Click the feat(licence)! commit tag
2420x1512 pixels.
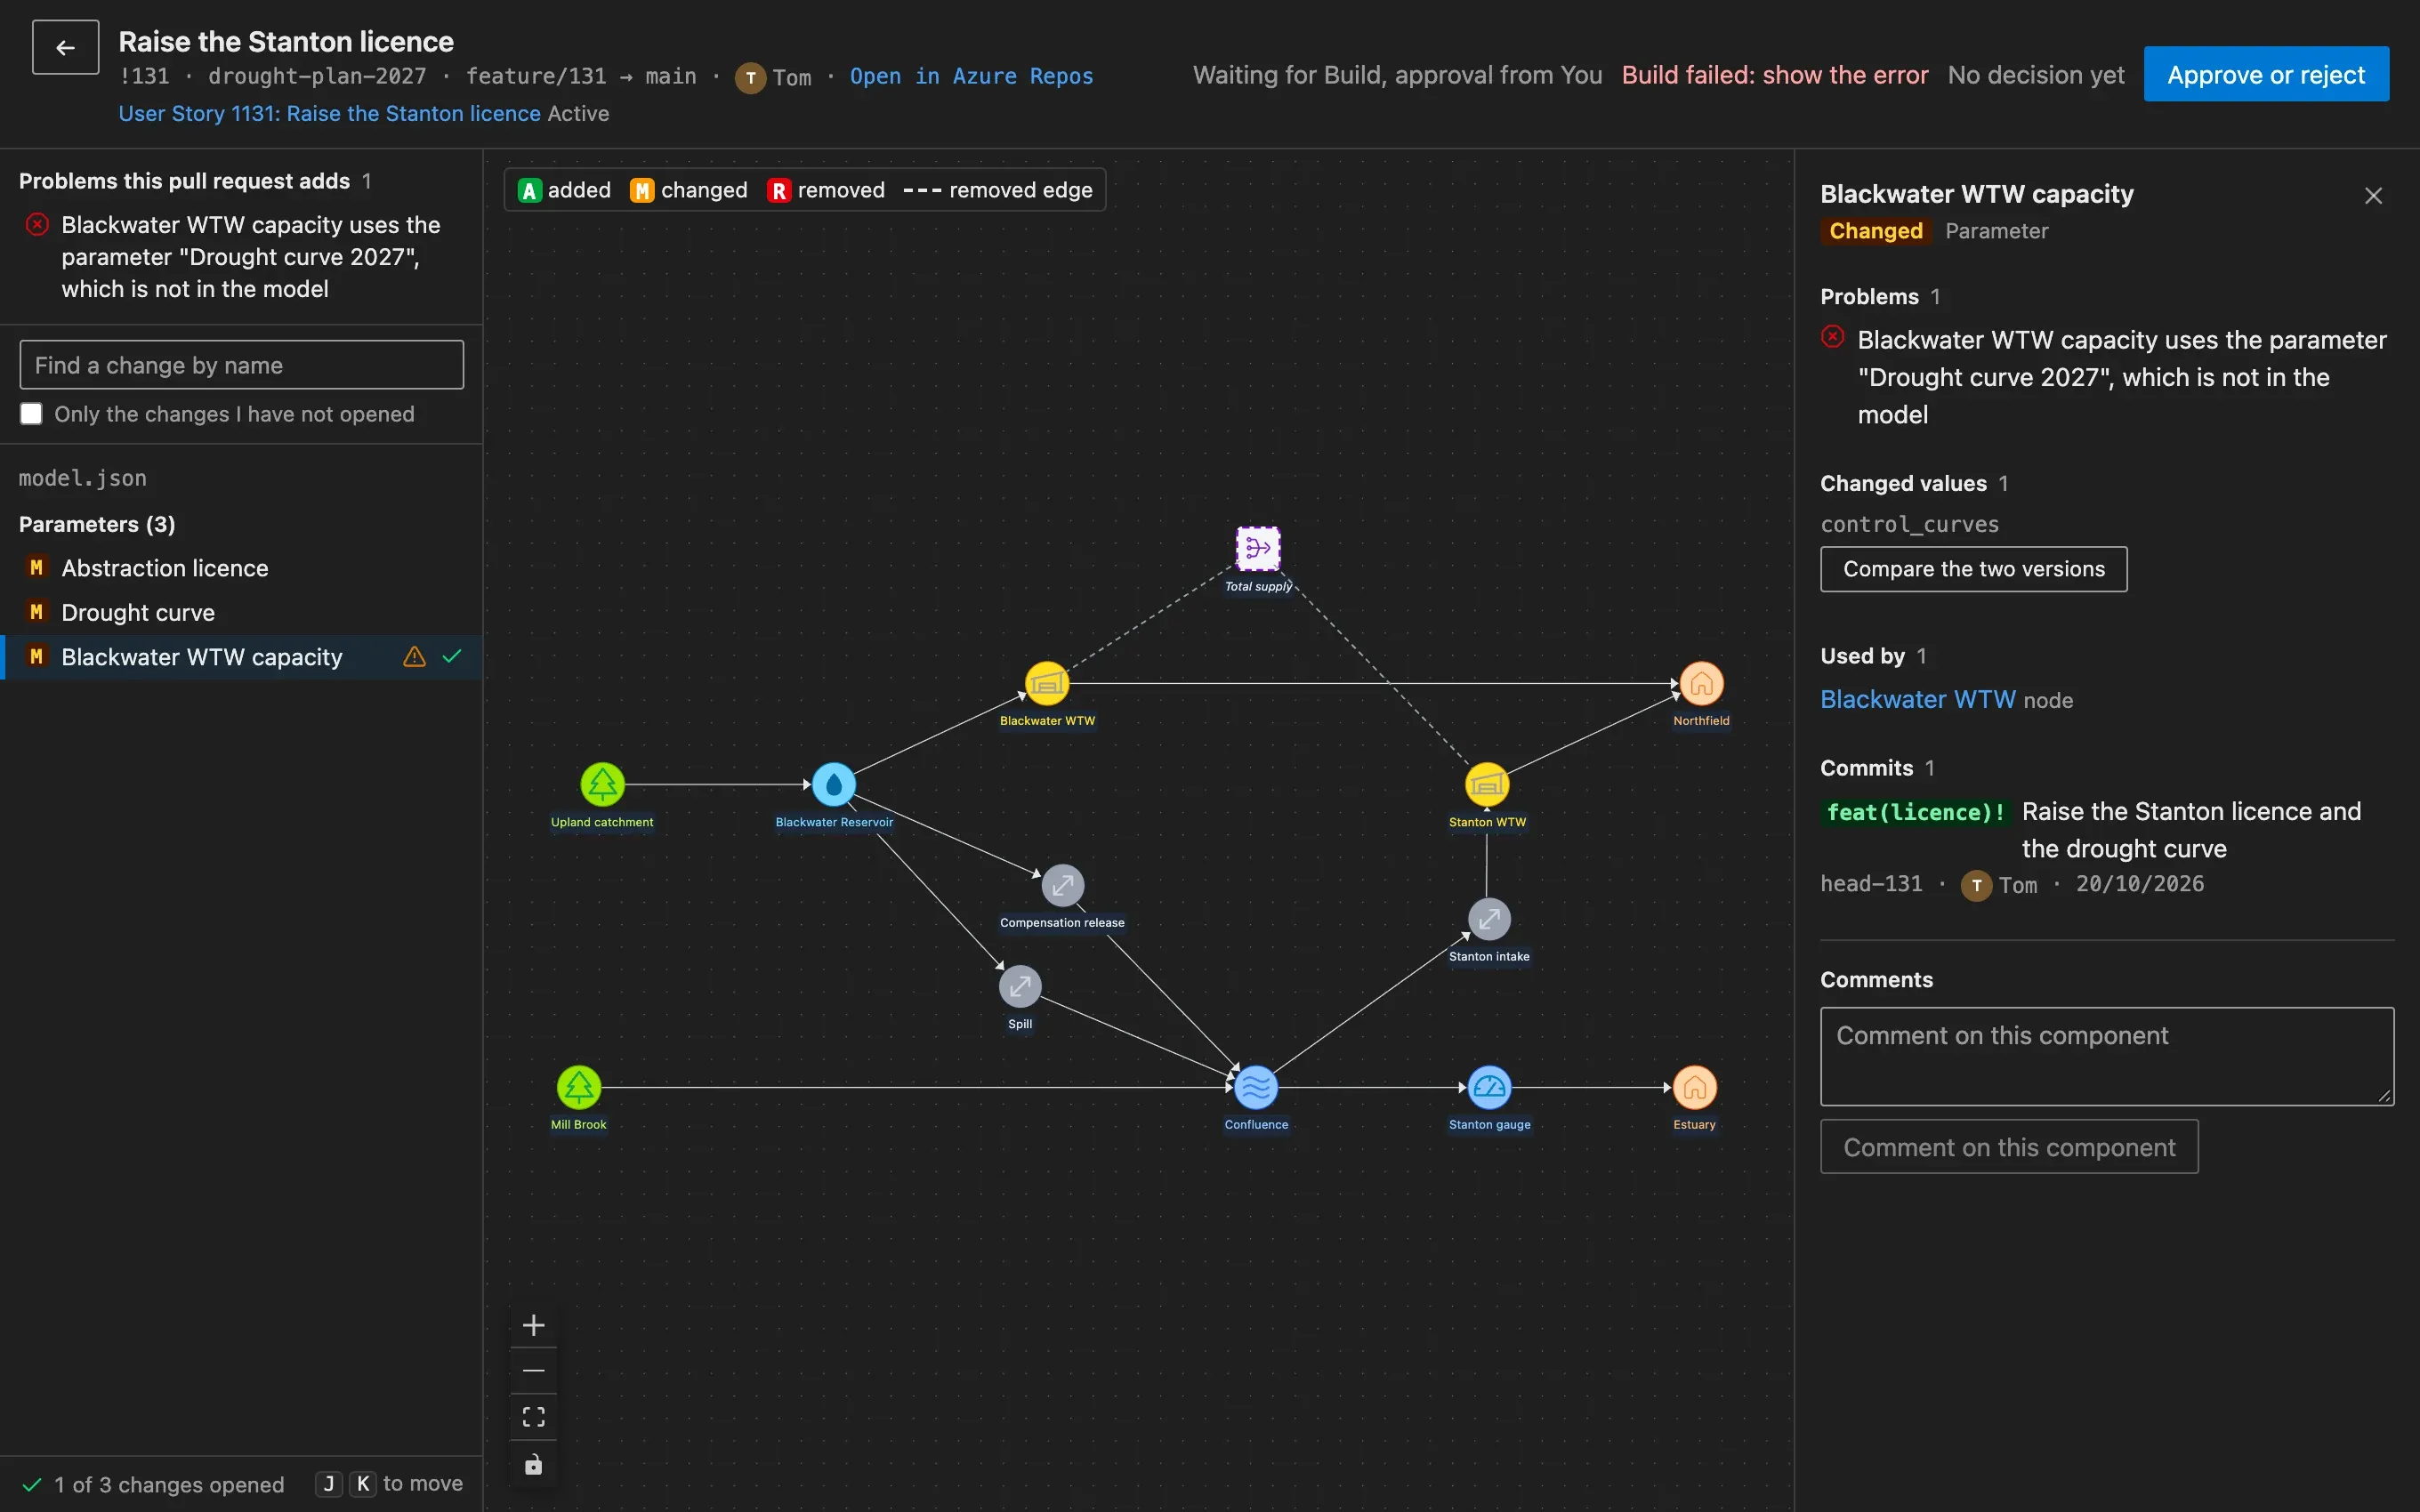(x=1915, y=812)
